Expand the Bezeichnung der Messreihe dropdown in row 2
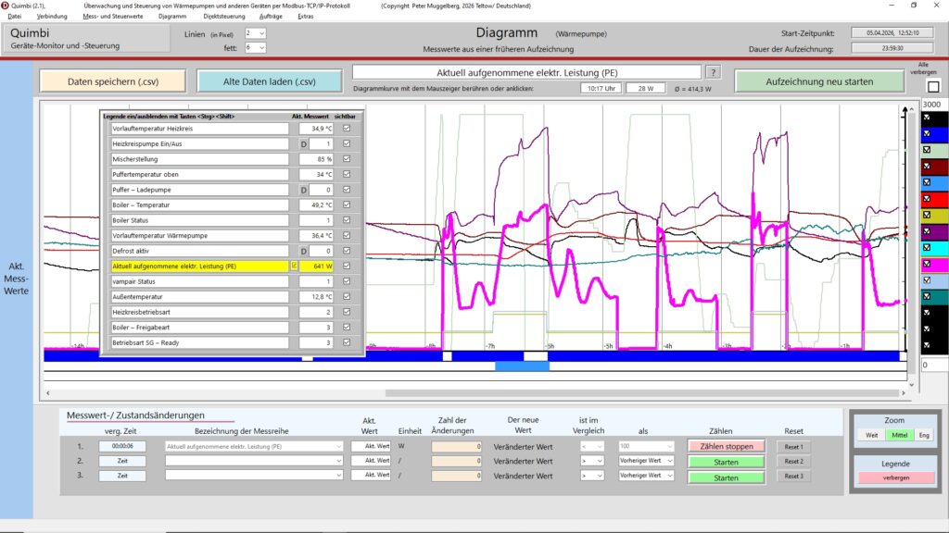The image size is (949, 533). (337, 461)
